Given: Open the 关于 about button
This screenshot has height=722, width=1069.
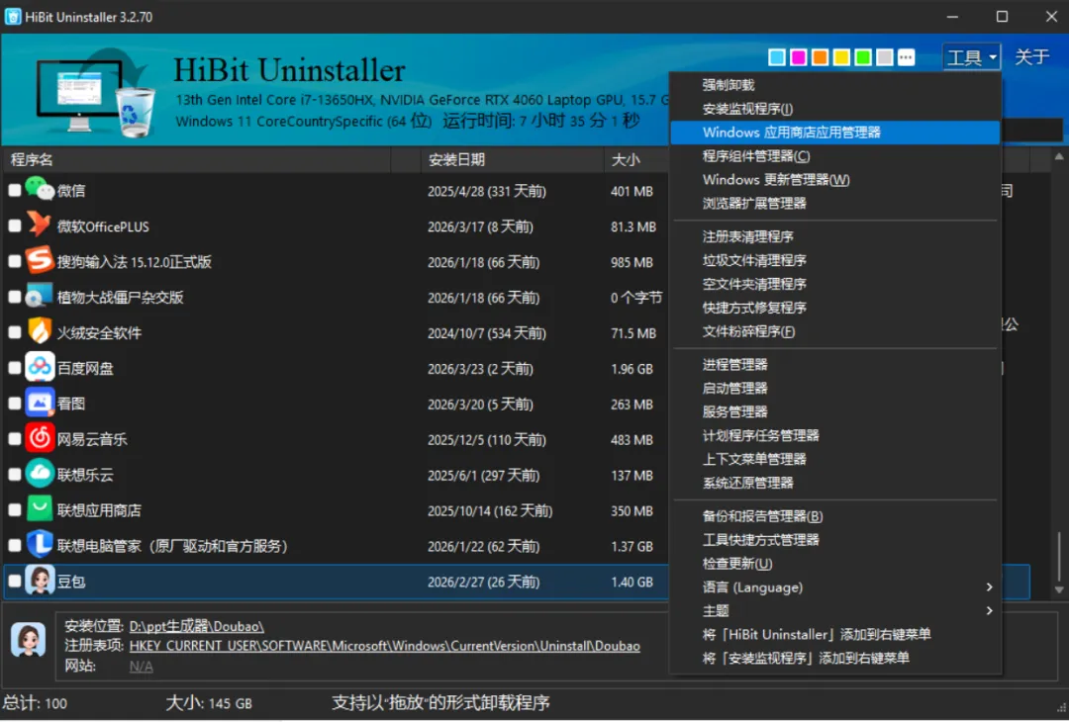Looking at the screenshot, I should point(1031,57).
